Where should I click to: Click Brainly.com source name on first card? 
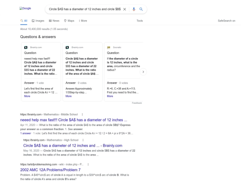(x=36, y=47)
